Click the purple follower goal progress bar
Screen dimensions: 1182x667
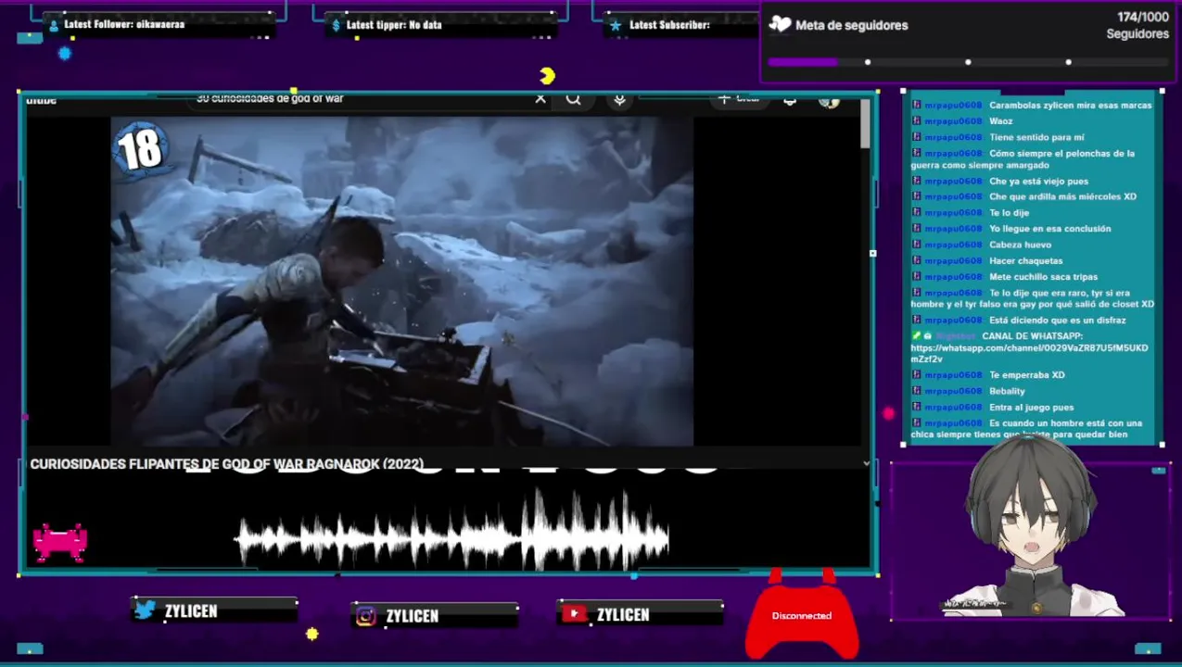(x=969, y=62)
